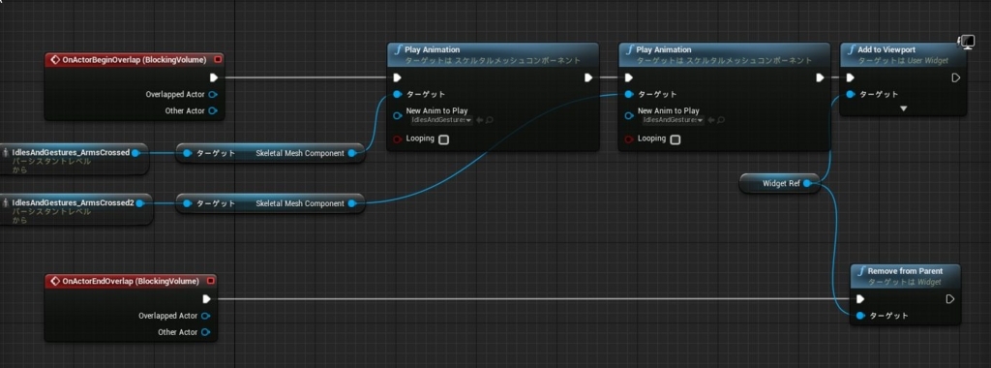Click ターゲット input pin of lower Skeletal Mesh node
Image resolution: width=991 pixels, height=368 pixels.
point(187,203)
